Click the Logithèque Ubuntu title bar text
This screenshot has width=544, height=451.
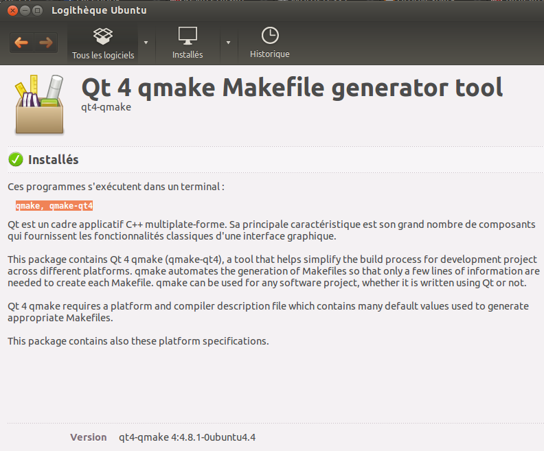[99, 10]
